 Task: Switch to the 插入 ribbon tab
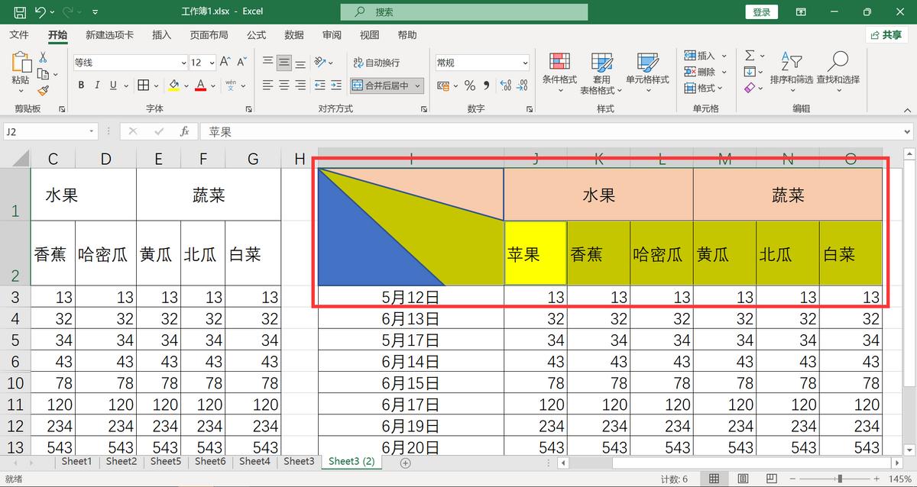coord(161,34)
